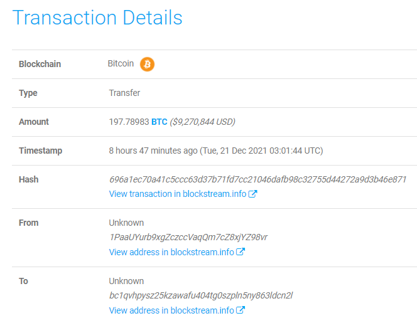The width and height of the screenshot is (417, 328).
Task: Click the transaction hash string
Action: tap(257, 179)
